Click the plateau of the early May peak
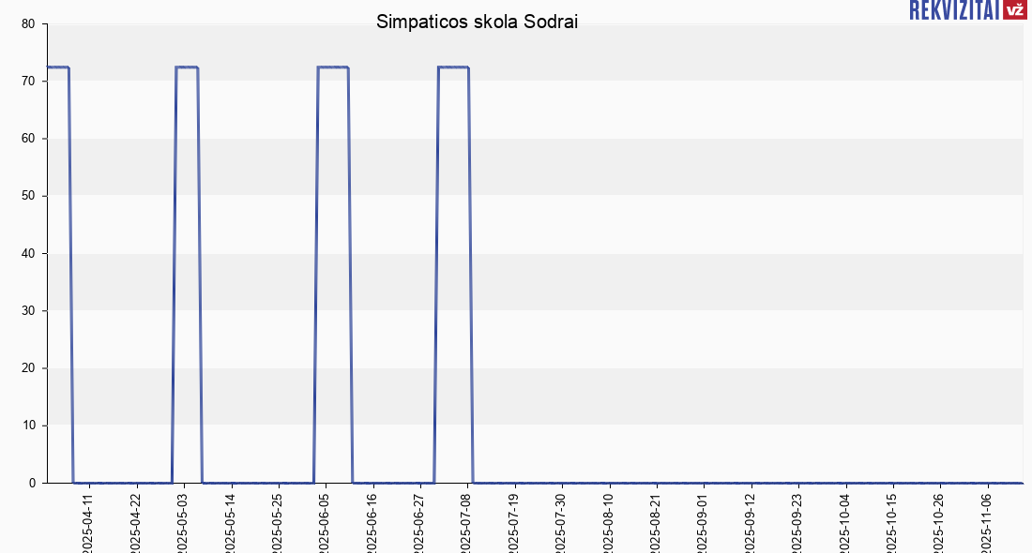 (x=187, y=67)
